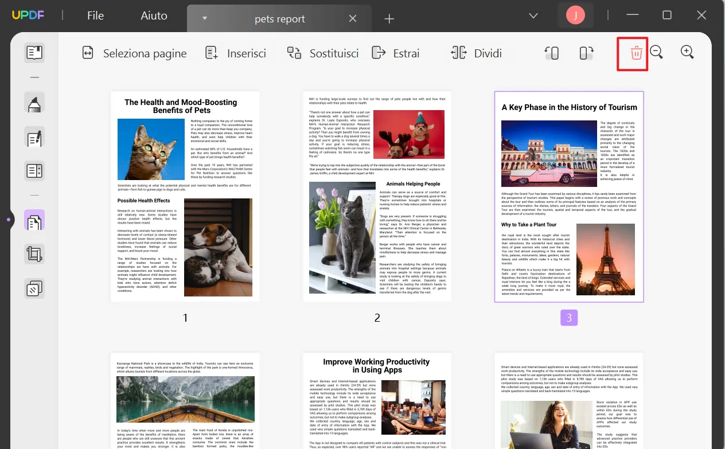Screen dimensions: 725x449
Task: Open the Reader mode sidebar icon
Action: pos(34,53)
